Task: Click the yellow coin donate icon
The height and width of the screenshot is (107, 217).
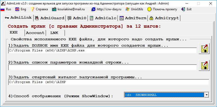Action: [149, 9]
